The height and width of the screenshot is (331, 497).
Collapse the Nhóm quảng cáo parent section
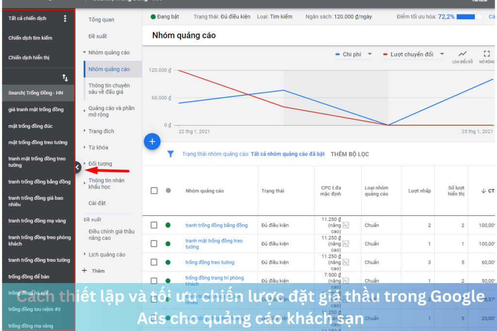coord(84,52)
